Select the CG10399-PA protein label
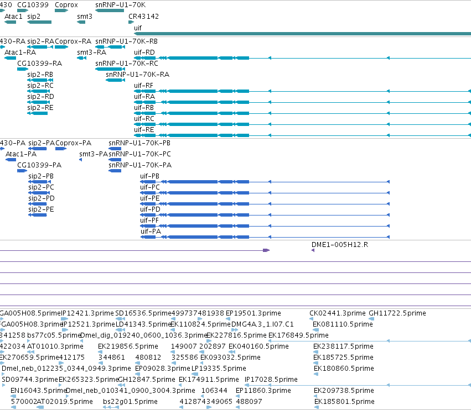471x410 pixels. (x=39, y=165)
